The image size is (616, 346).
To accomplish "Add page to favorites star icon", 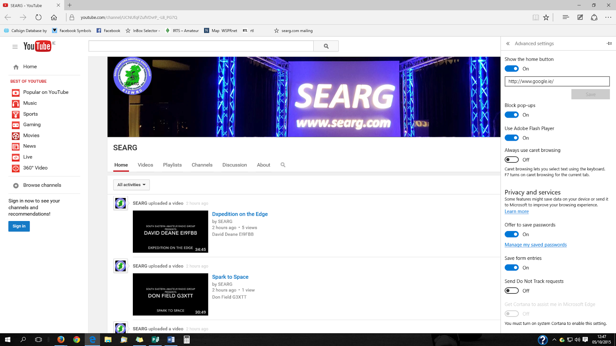I will tap(546, 17).
